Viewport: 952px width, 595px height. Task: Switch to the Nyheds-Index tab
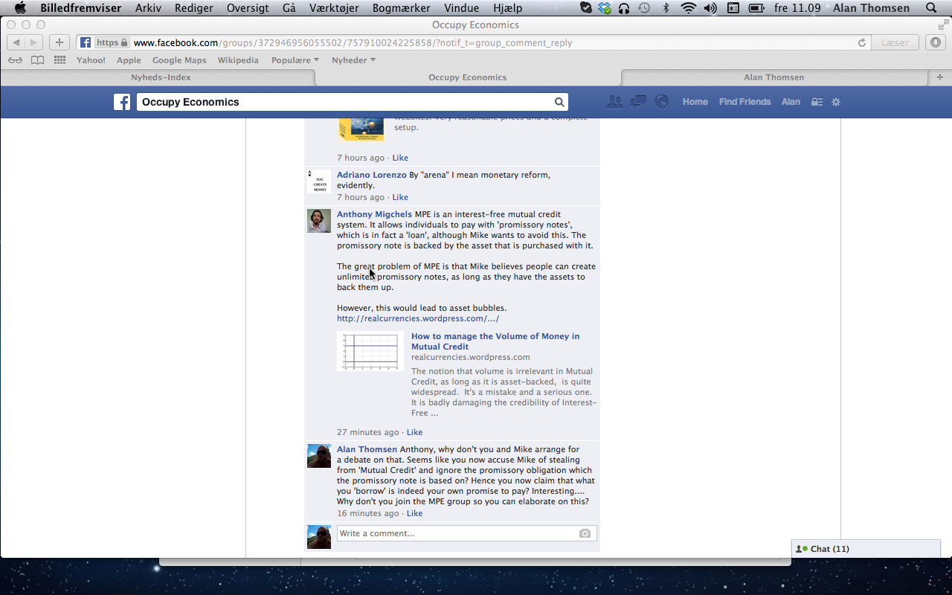(161, 77)
